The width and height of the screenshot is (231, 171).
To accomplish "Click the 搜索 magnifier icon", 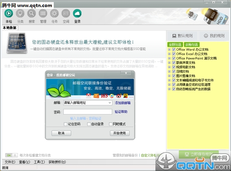I will pyautogui.click(x=31, y=13).
